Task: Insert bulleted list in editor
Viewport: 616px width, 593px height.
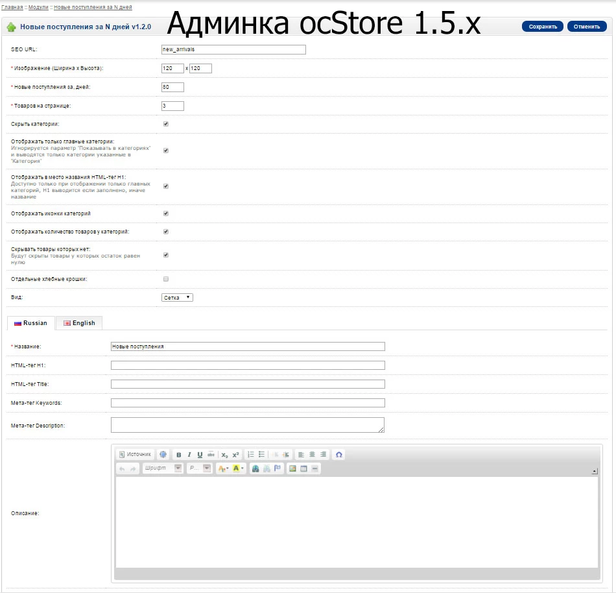Action: 262,455
